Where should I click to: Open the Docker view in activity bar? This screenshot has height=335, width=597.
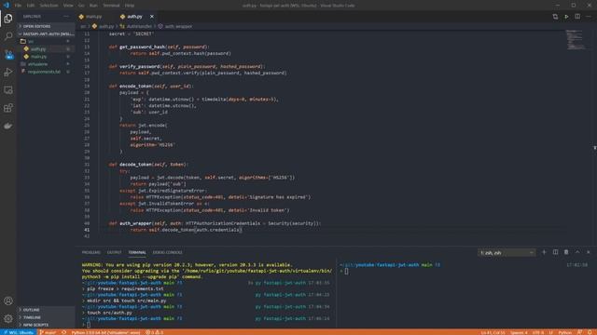[8, 126]
